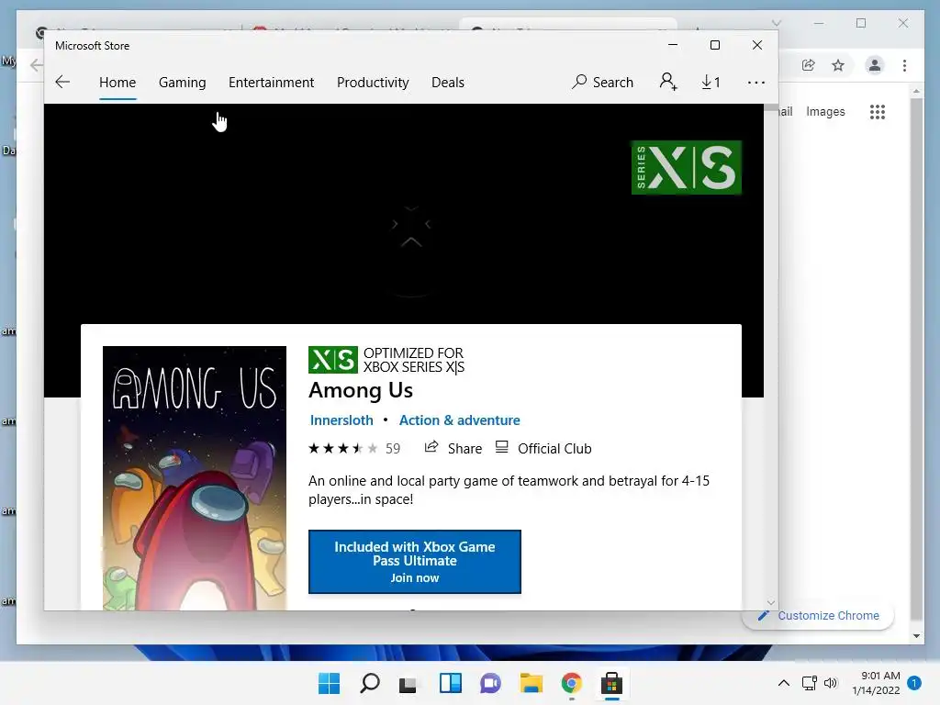Open Chrome's three-dot menu
The width and height of the screenshot is (940, 705).
coord(904,65)
